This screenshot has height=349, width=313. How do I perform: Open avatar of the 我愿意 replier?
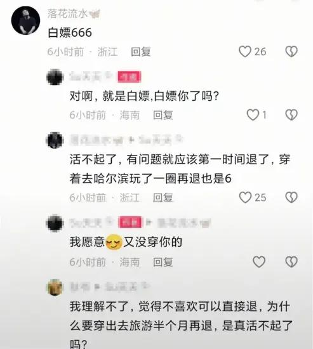pyautogui.click(x=55, y=223)
